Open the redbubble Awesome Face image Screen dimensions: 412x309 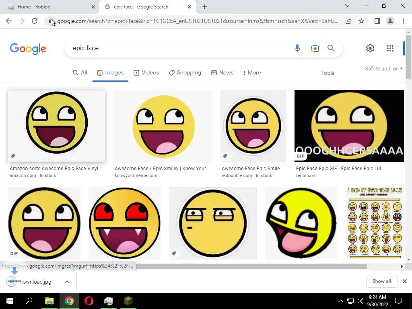click(x=253, y=126)
